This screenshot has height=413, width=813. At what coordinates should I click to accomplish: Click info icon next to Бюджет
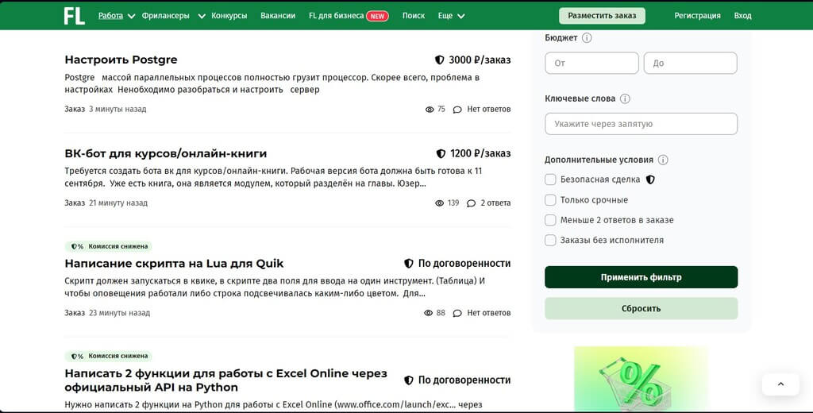[x=587, y=37]
